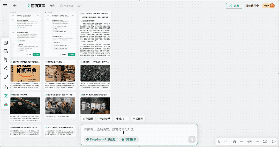
Task: Click the green button in second outline card
Action: [72, 54]
